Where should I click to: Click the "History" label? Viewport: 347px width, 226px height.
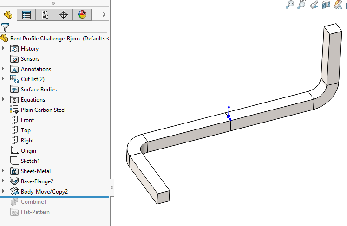click(x=30, y=49)
